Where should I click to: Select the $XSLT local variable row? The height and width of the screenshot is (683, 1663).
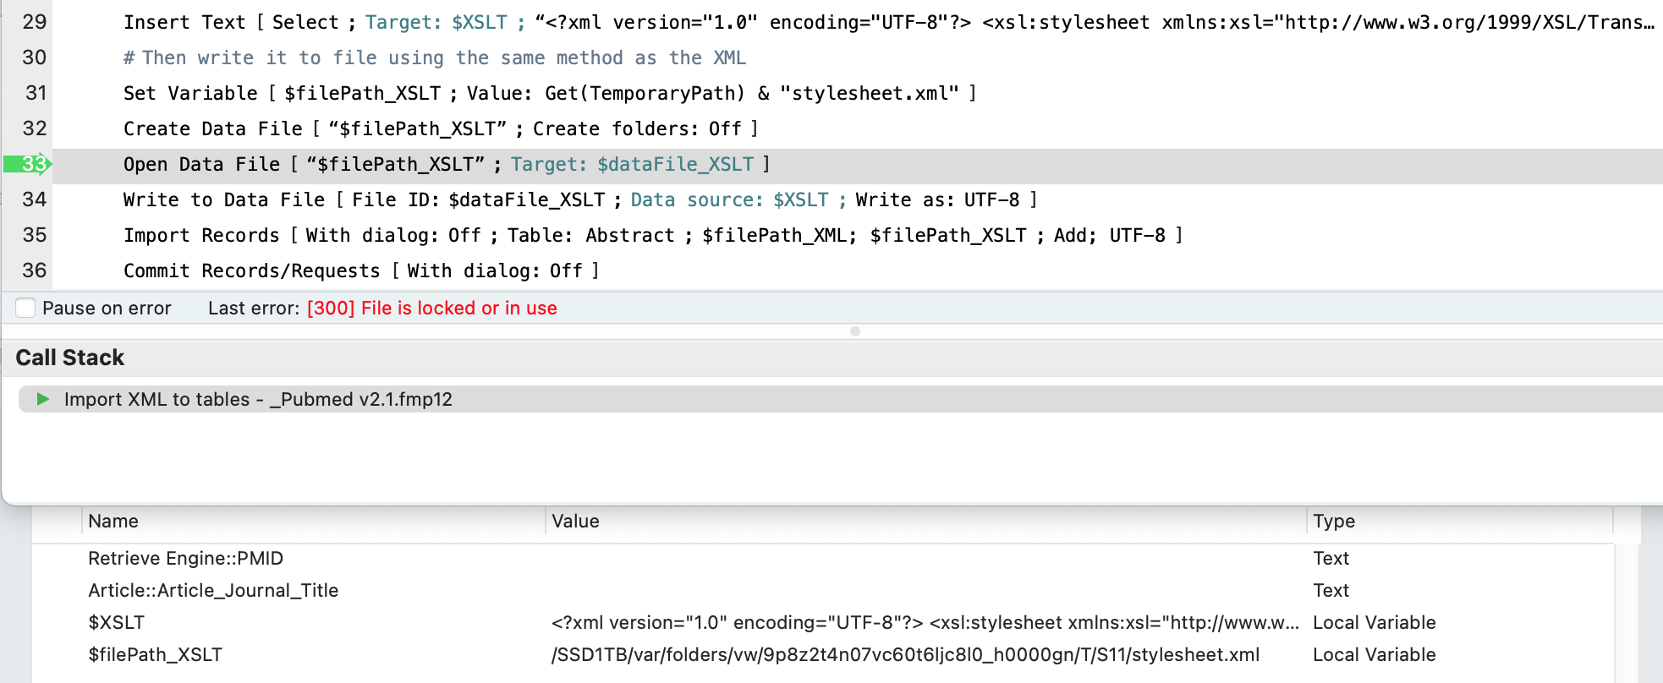[x=823, y=623]
